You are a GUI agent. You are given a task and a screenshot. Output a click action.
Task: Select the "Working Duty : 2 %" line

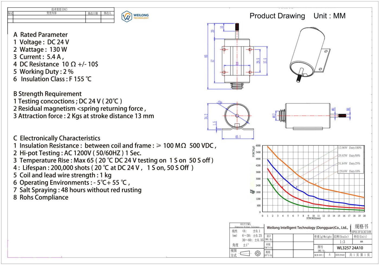point(43,72)
